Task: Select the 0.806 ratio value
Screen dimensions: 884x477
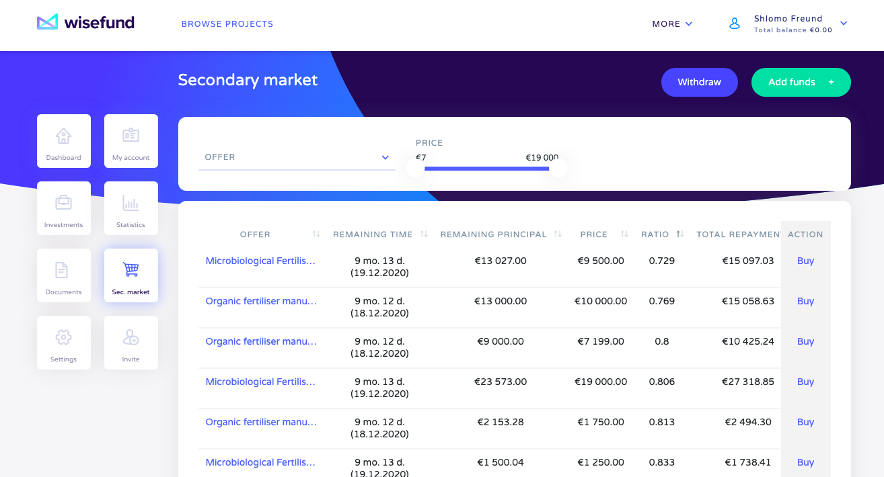Action: click(x=662, y=382)
